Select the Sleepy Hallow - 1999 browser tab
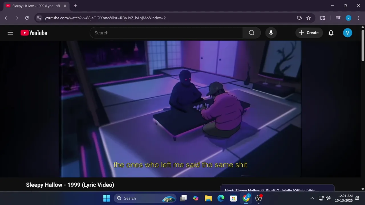Image resolution: width=365 pixels, height=205 pixels. tap(33, 6)
